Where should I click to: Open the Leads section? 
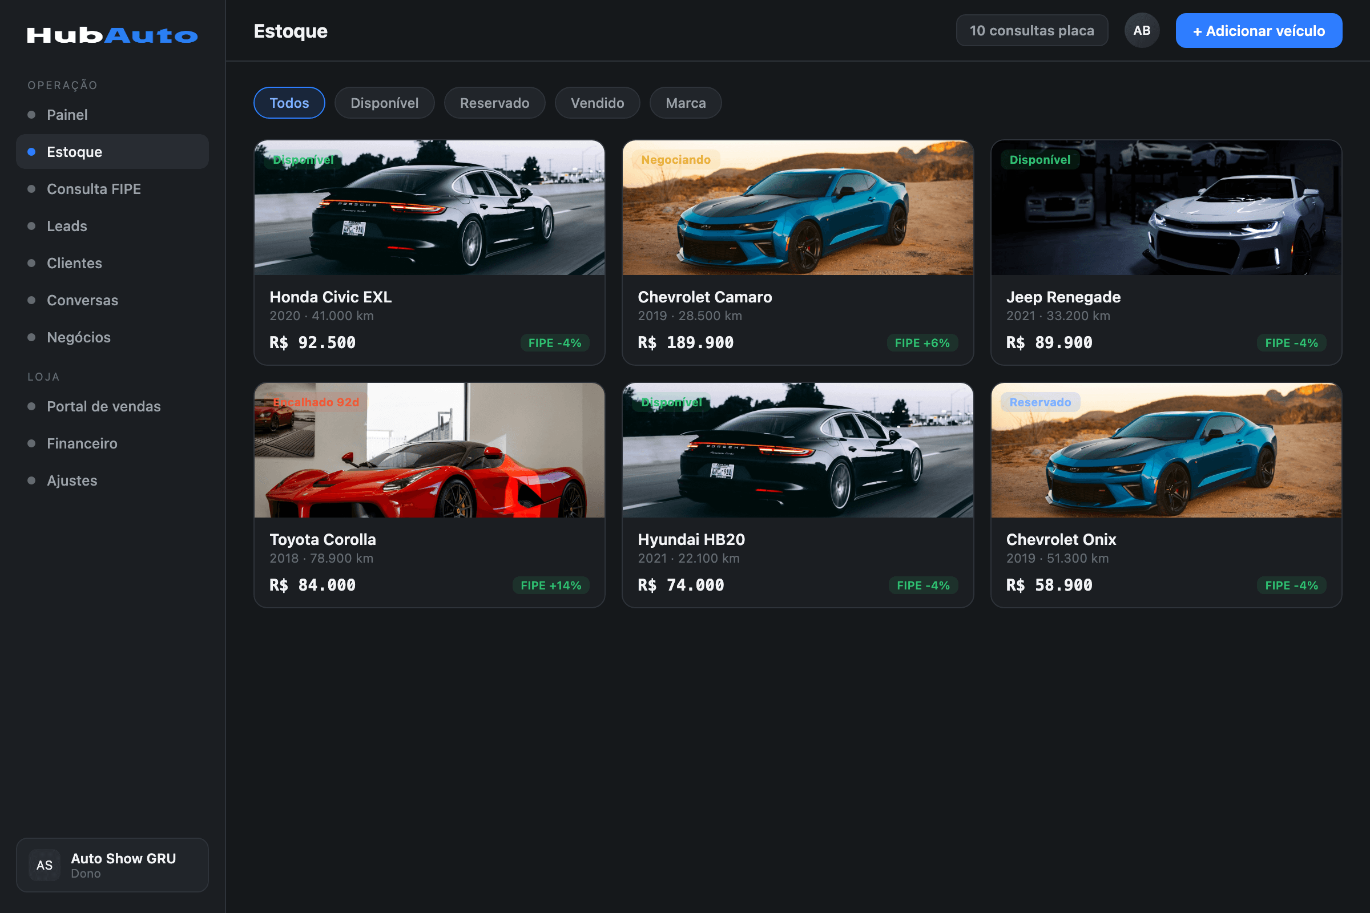(112, 226)
